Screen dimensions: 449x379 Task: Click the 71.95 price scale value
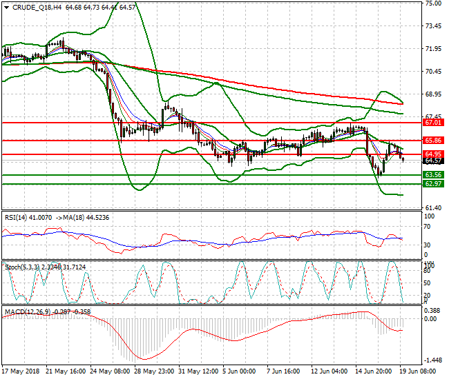[434, 49]
